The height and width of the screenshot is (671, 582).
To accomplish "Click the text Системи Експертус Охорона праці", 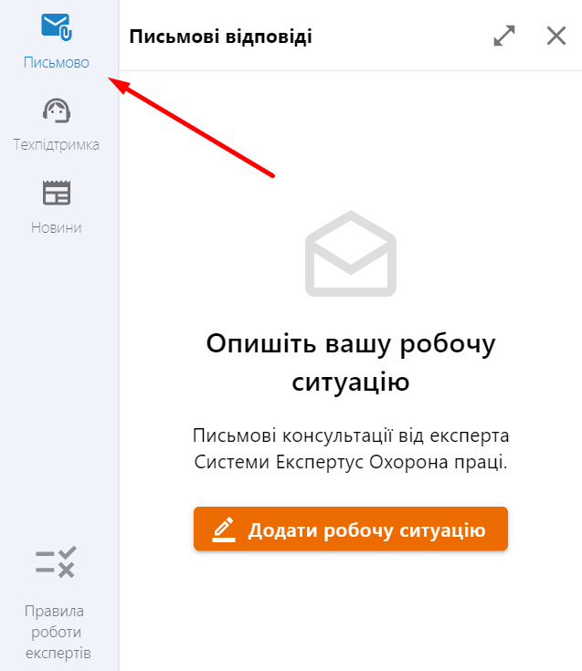I will pos(351,462).
